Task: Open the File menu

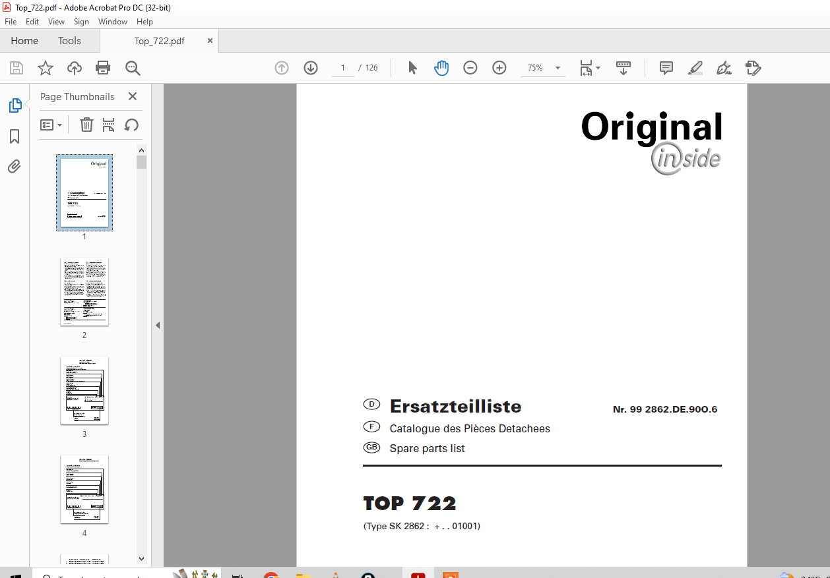Action: point(11,22)
